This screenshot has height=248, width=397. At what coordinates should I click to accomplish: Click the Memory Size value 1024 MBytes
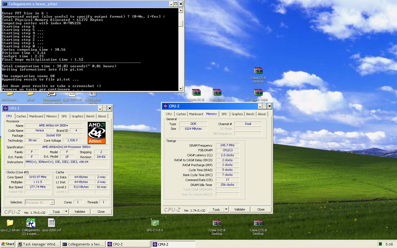coord(193,129)
